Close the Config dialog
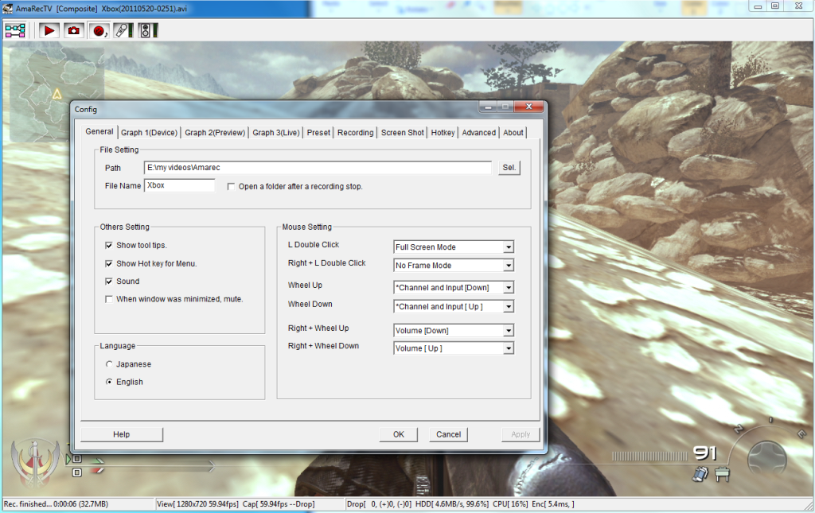 [528, 107]
